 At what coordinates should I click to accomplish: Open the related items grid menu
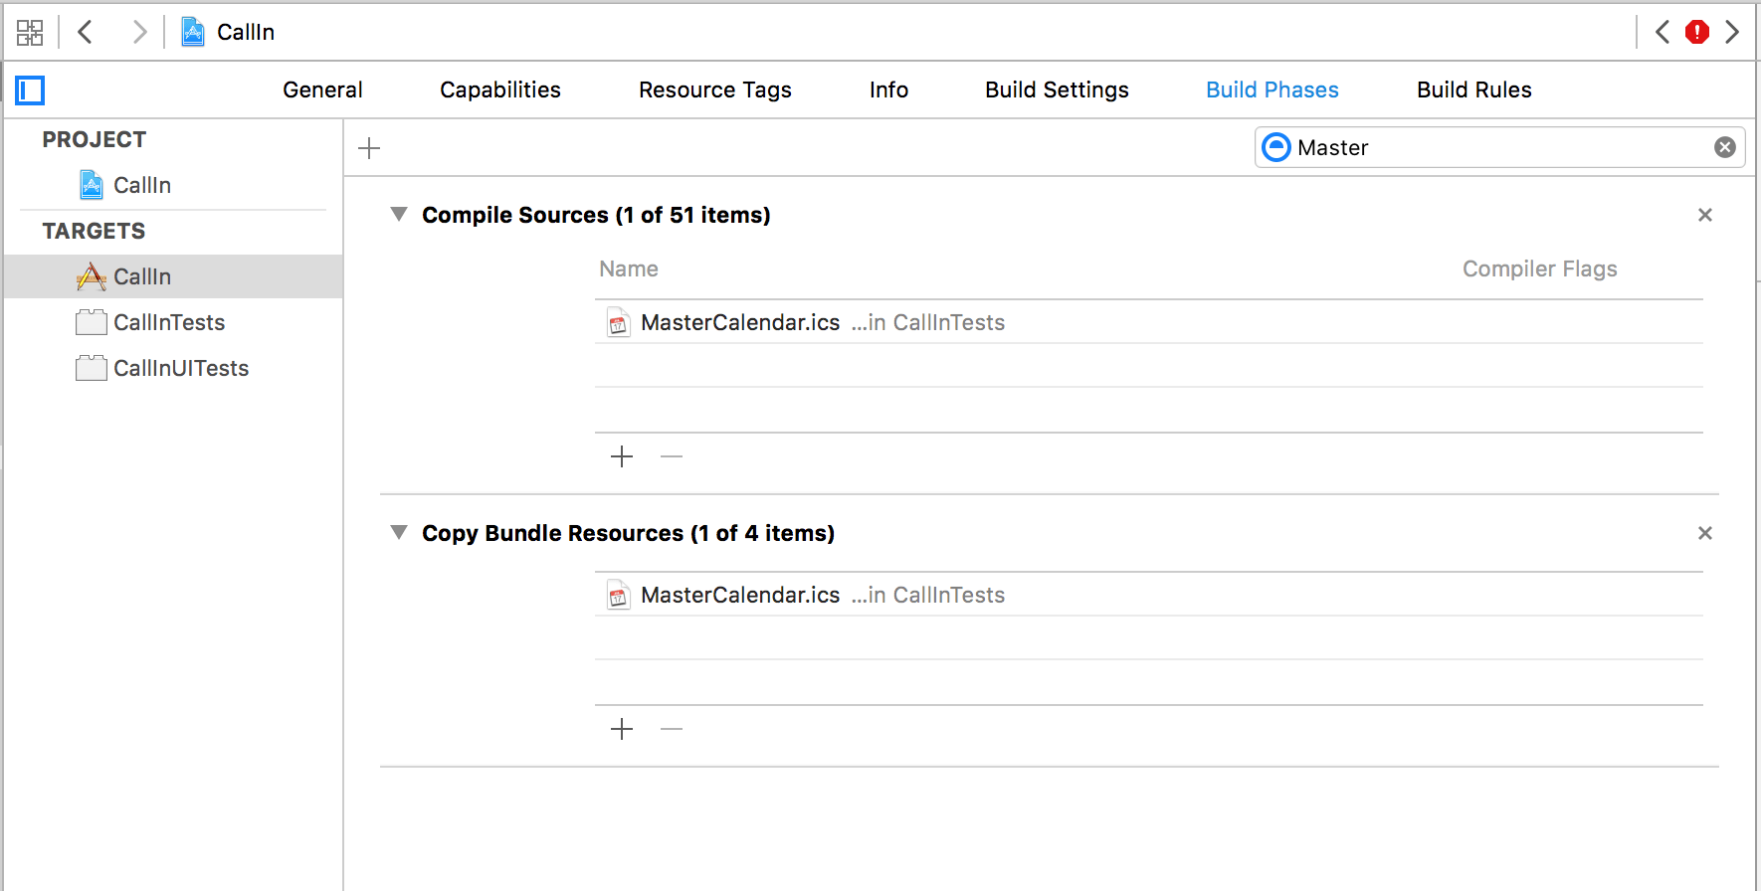tap(30, 33)
